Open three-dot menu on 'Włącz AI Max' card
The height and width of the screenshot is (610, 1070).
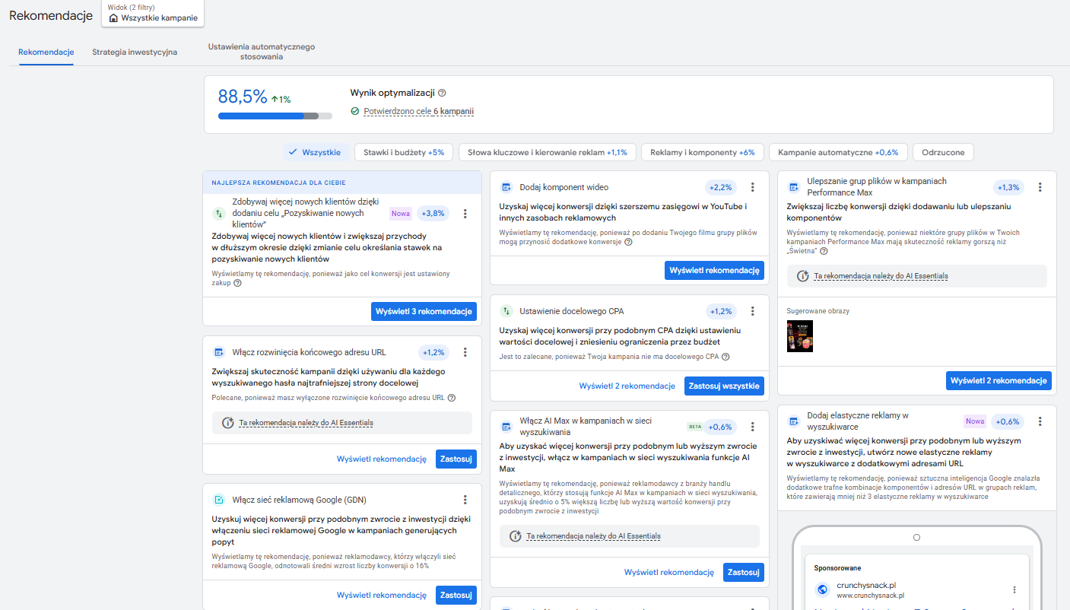(752, 427)
